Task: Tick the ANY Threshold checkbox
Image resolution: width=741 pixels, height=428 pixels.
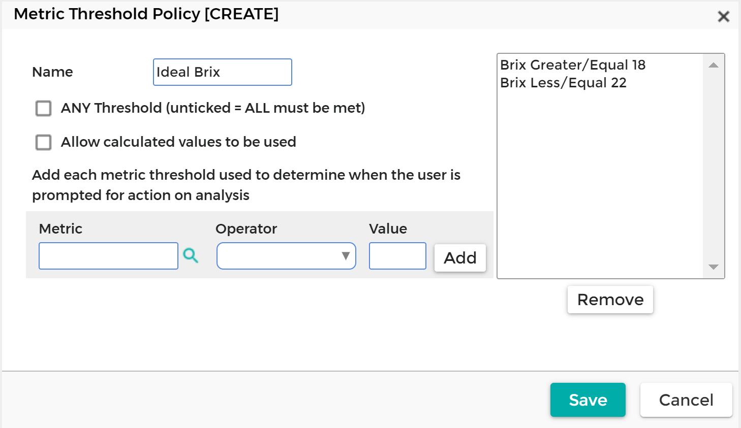Action: pos(44,108)
